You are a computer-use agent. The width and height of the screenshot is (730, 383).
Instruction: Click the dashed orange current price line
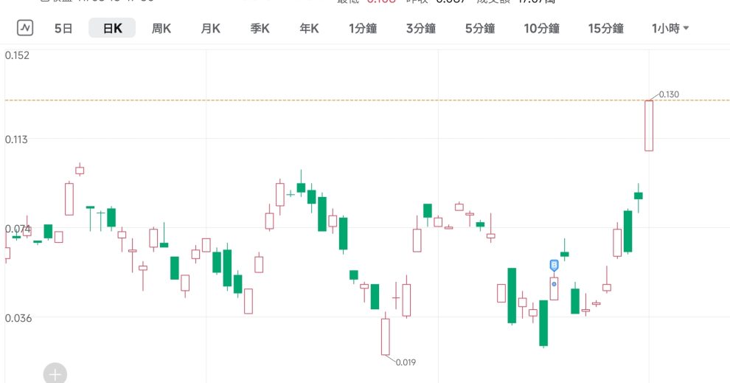(369, 100)
